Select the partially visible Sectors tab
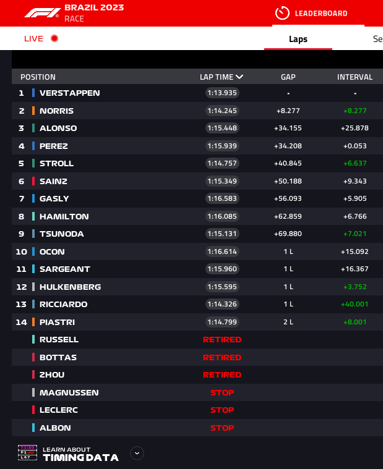This screenshot has height=469, width=383. click(377, 39)
